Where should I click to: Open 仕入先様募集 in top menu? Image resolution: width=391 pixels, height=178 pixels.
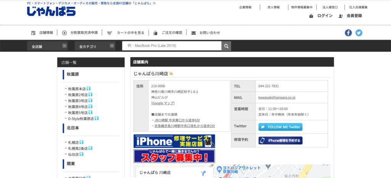pyautogui.click(x=358, y=8)
